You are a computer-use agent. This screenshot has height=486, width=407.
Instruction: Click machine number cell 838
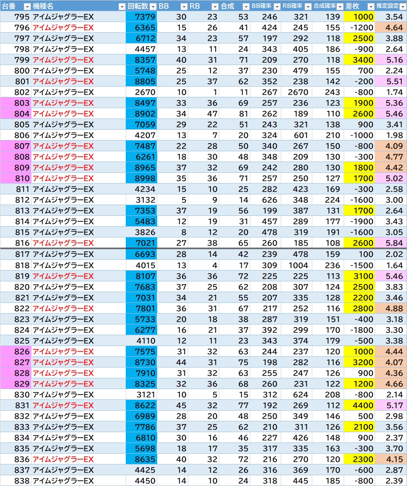pos(16,481)
